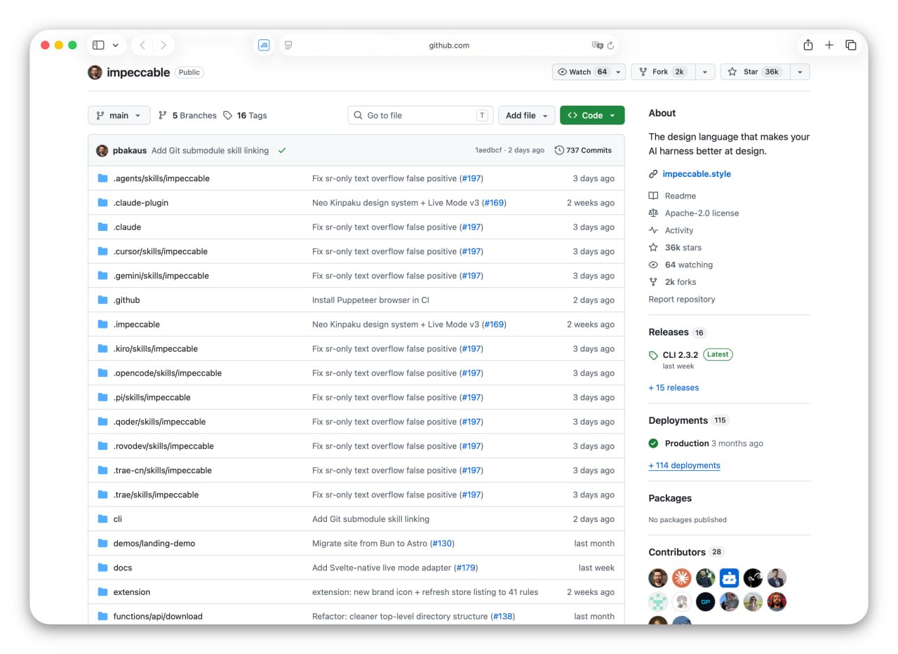The height and width of the screenshot is (654, 898).
Task: Click the pbakaus avatar in the latest commit bar
Action: click(102, 150)
